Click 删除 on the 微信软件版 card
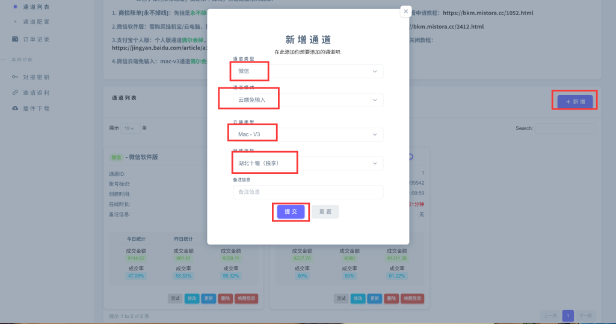This screenshot has width=616, height=324. point(225,299)
